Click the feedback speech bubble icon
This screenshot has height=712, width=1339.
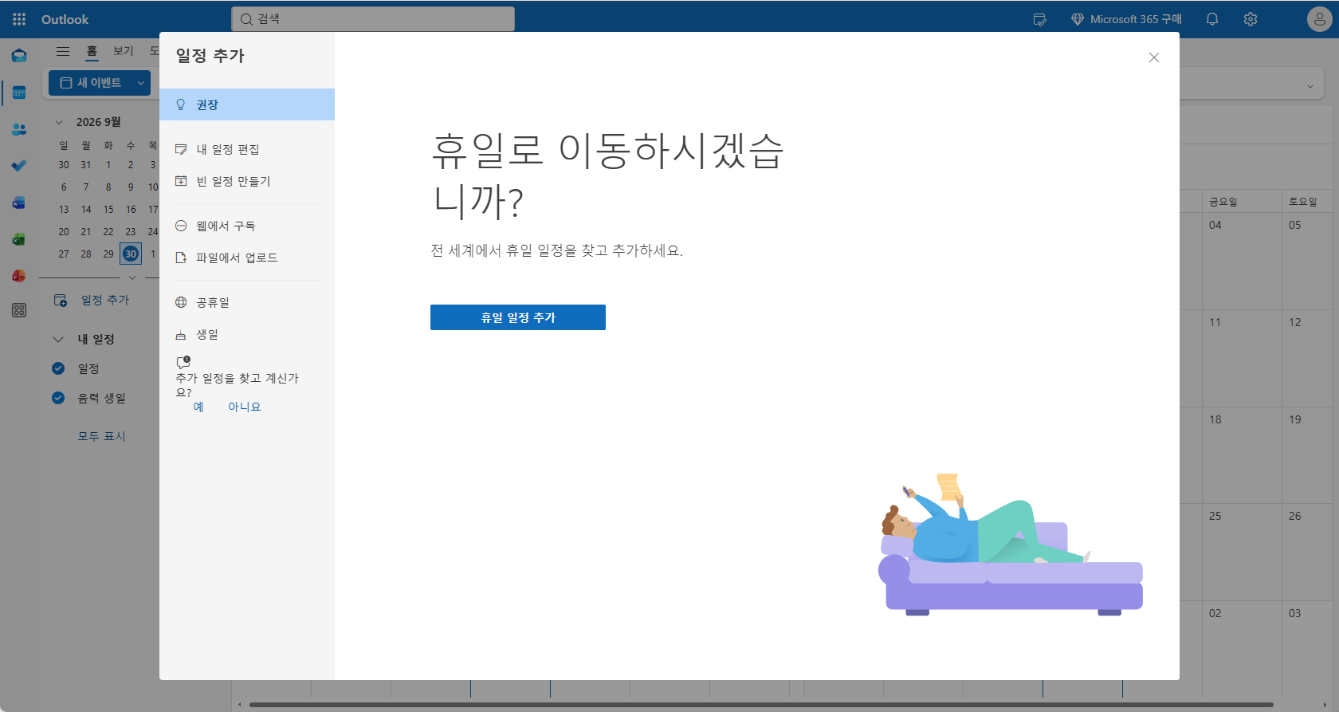coord(183,362)
